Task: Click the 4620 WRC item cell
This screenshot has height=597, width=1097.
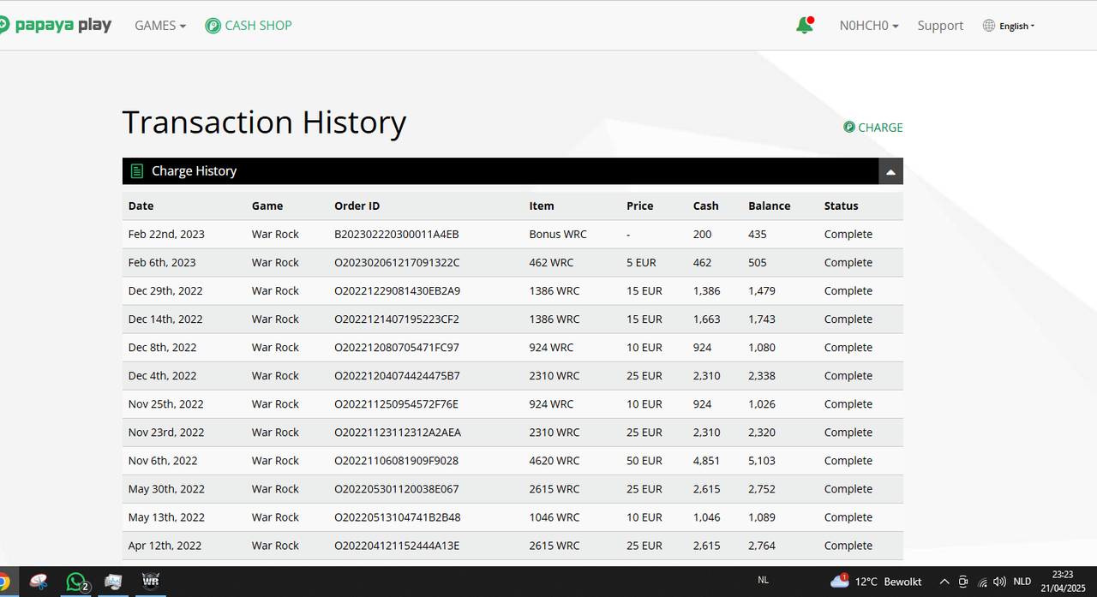Action: 554,460
